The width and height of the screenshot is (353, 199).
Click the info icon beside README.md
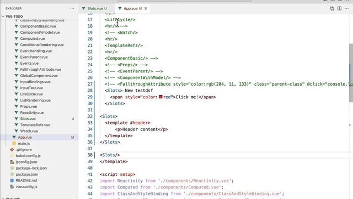[x=12, y=181]
